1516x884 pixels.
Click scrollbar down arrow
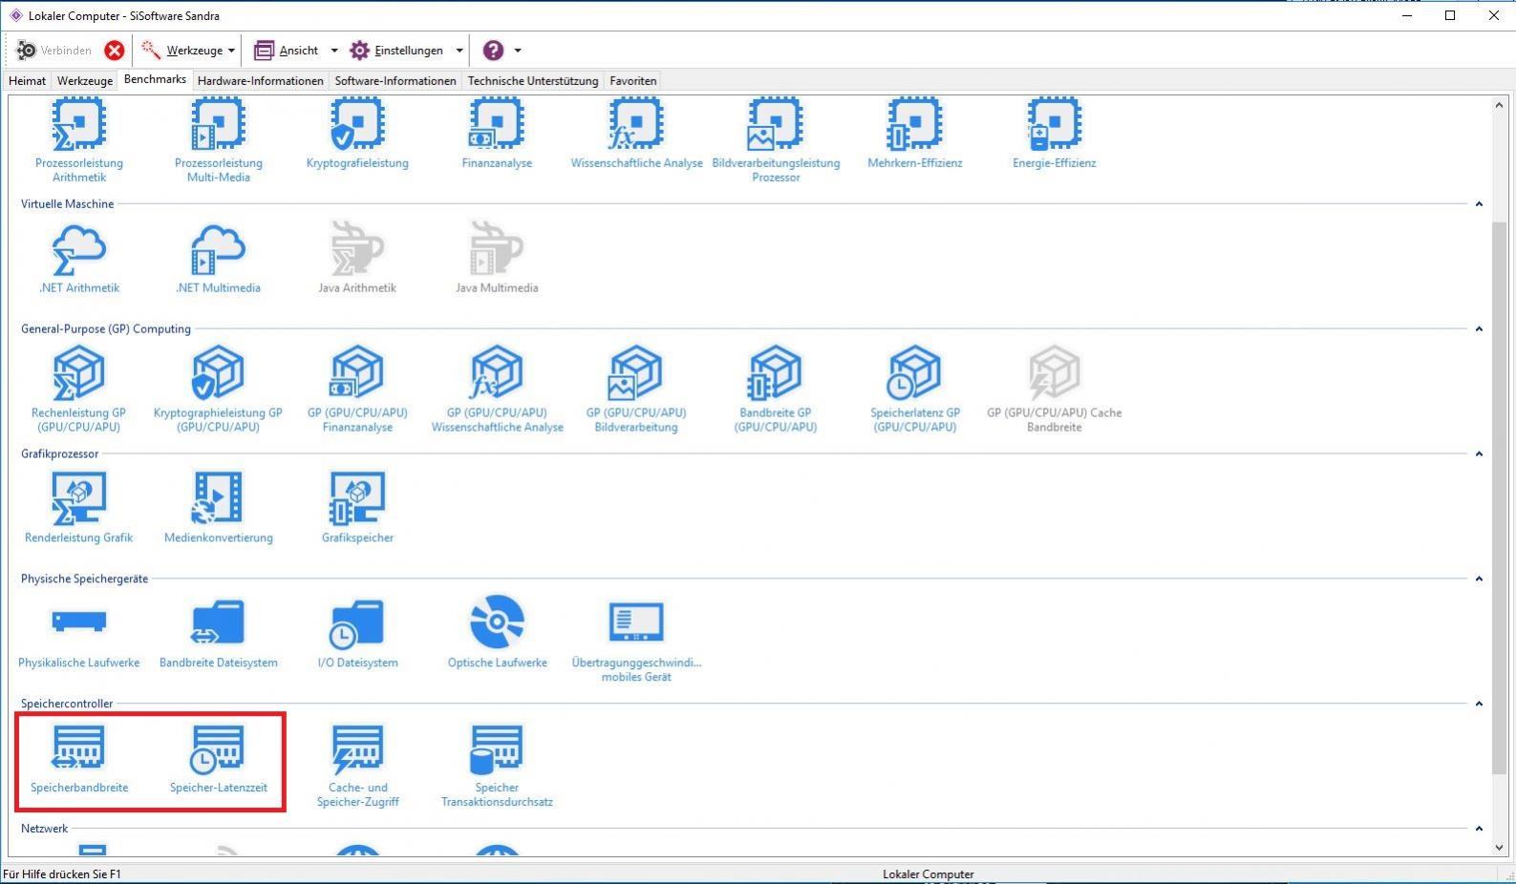click(x=1499, y=847)
